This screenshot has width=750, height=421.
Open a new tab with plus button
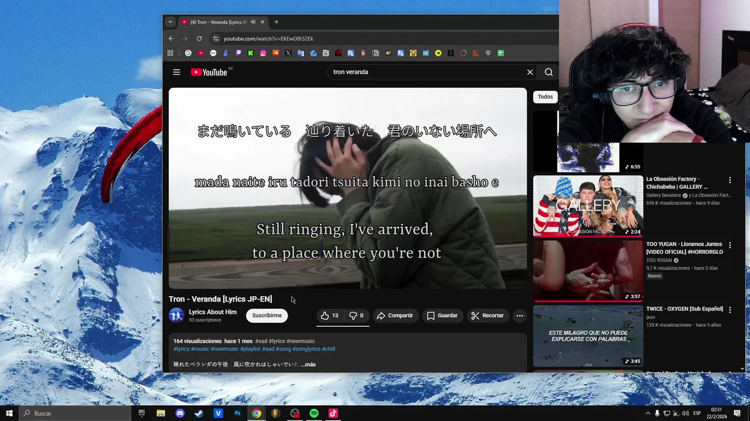click(x=277, y=22)
